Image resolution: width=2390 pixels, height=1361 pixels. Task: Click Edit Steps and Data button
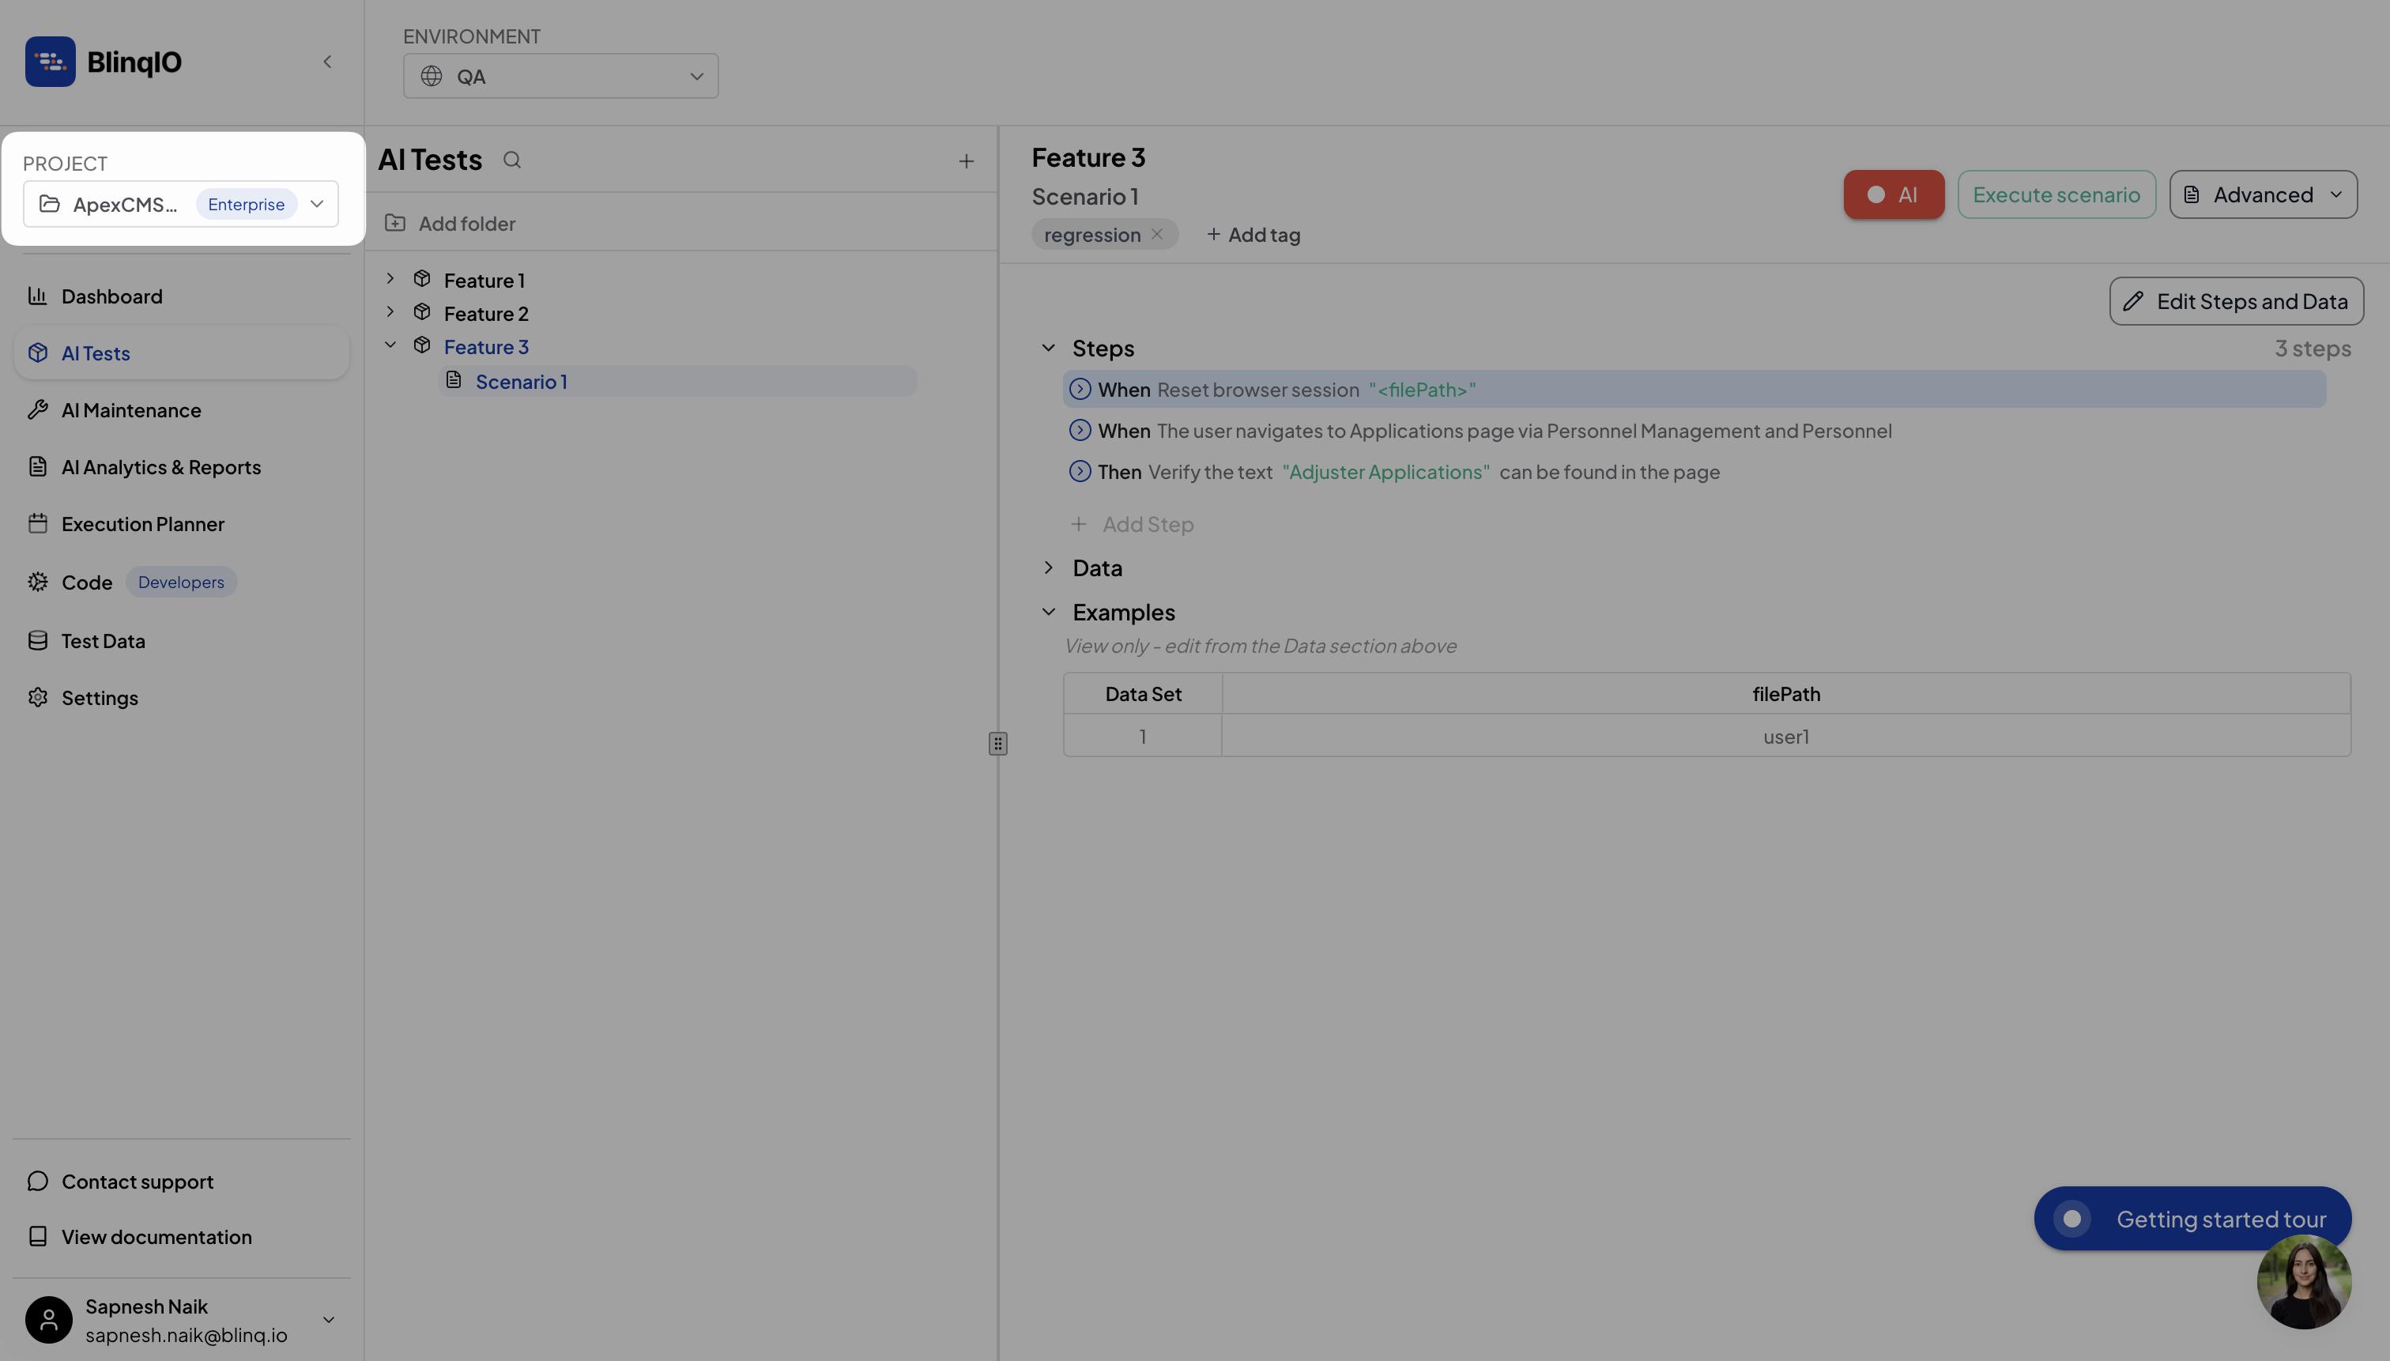pos(2236,301)
